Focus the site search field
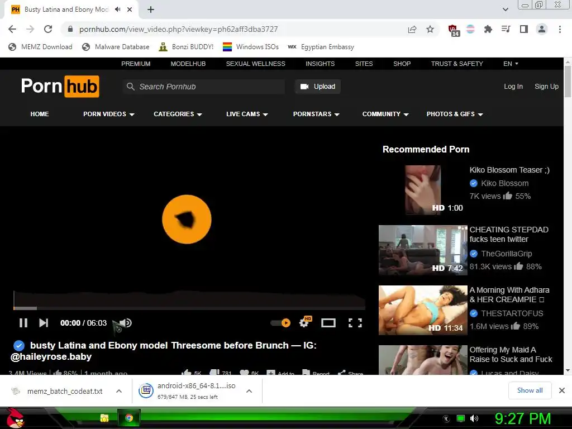This screenshot has width=572, height=429. [x=204, y=87]
